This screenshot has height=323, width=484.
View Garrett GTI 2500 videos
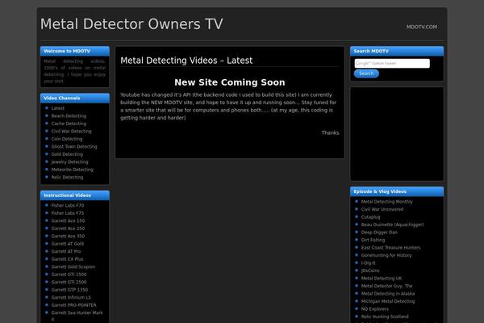click(69, 282)
